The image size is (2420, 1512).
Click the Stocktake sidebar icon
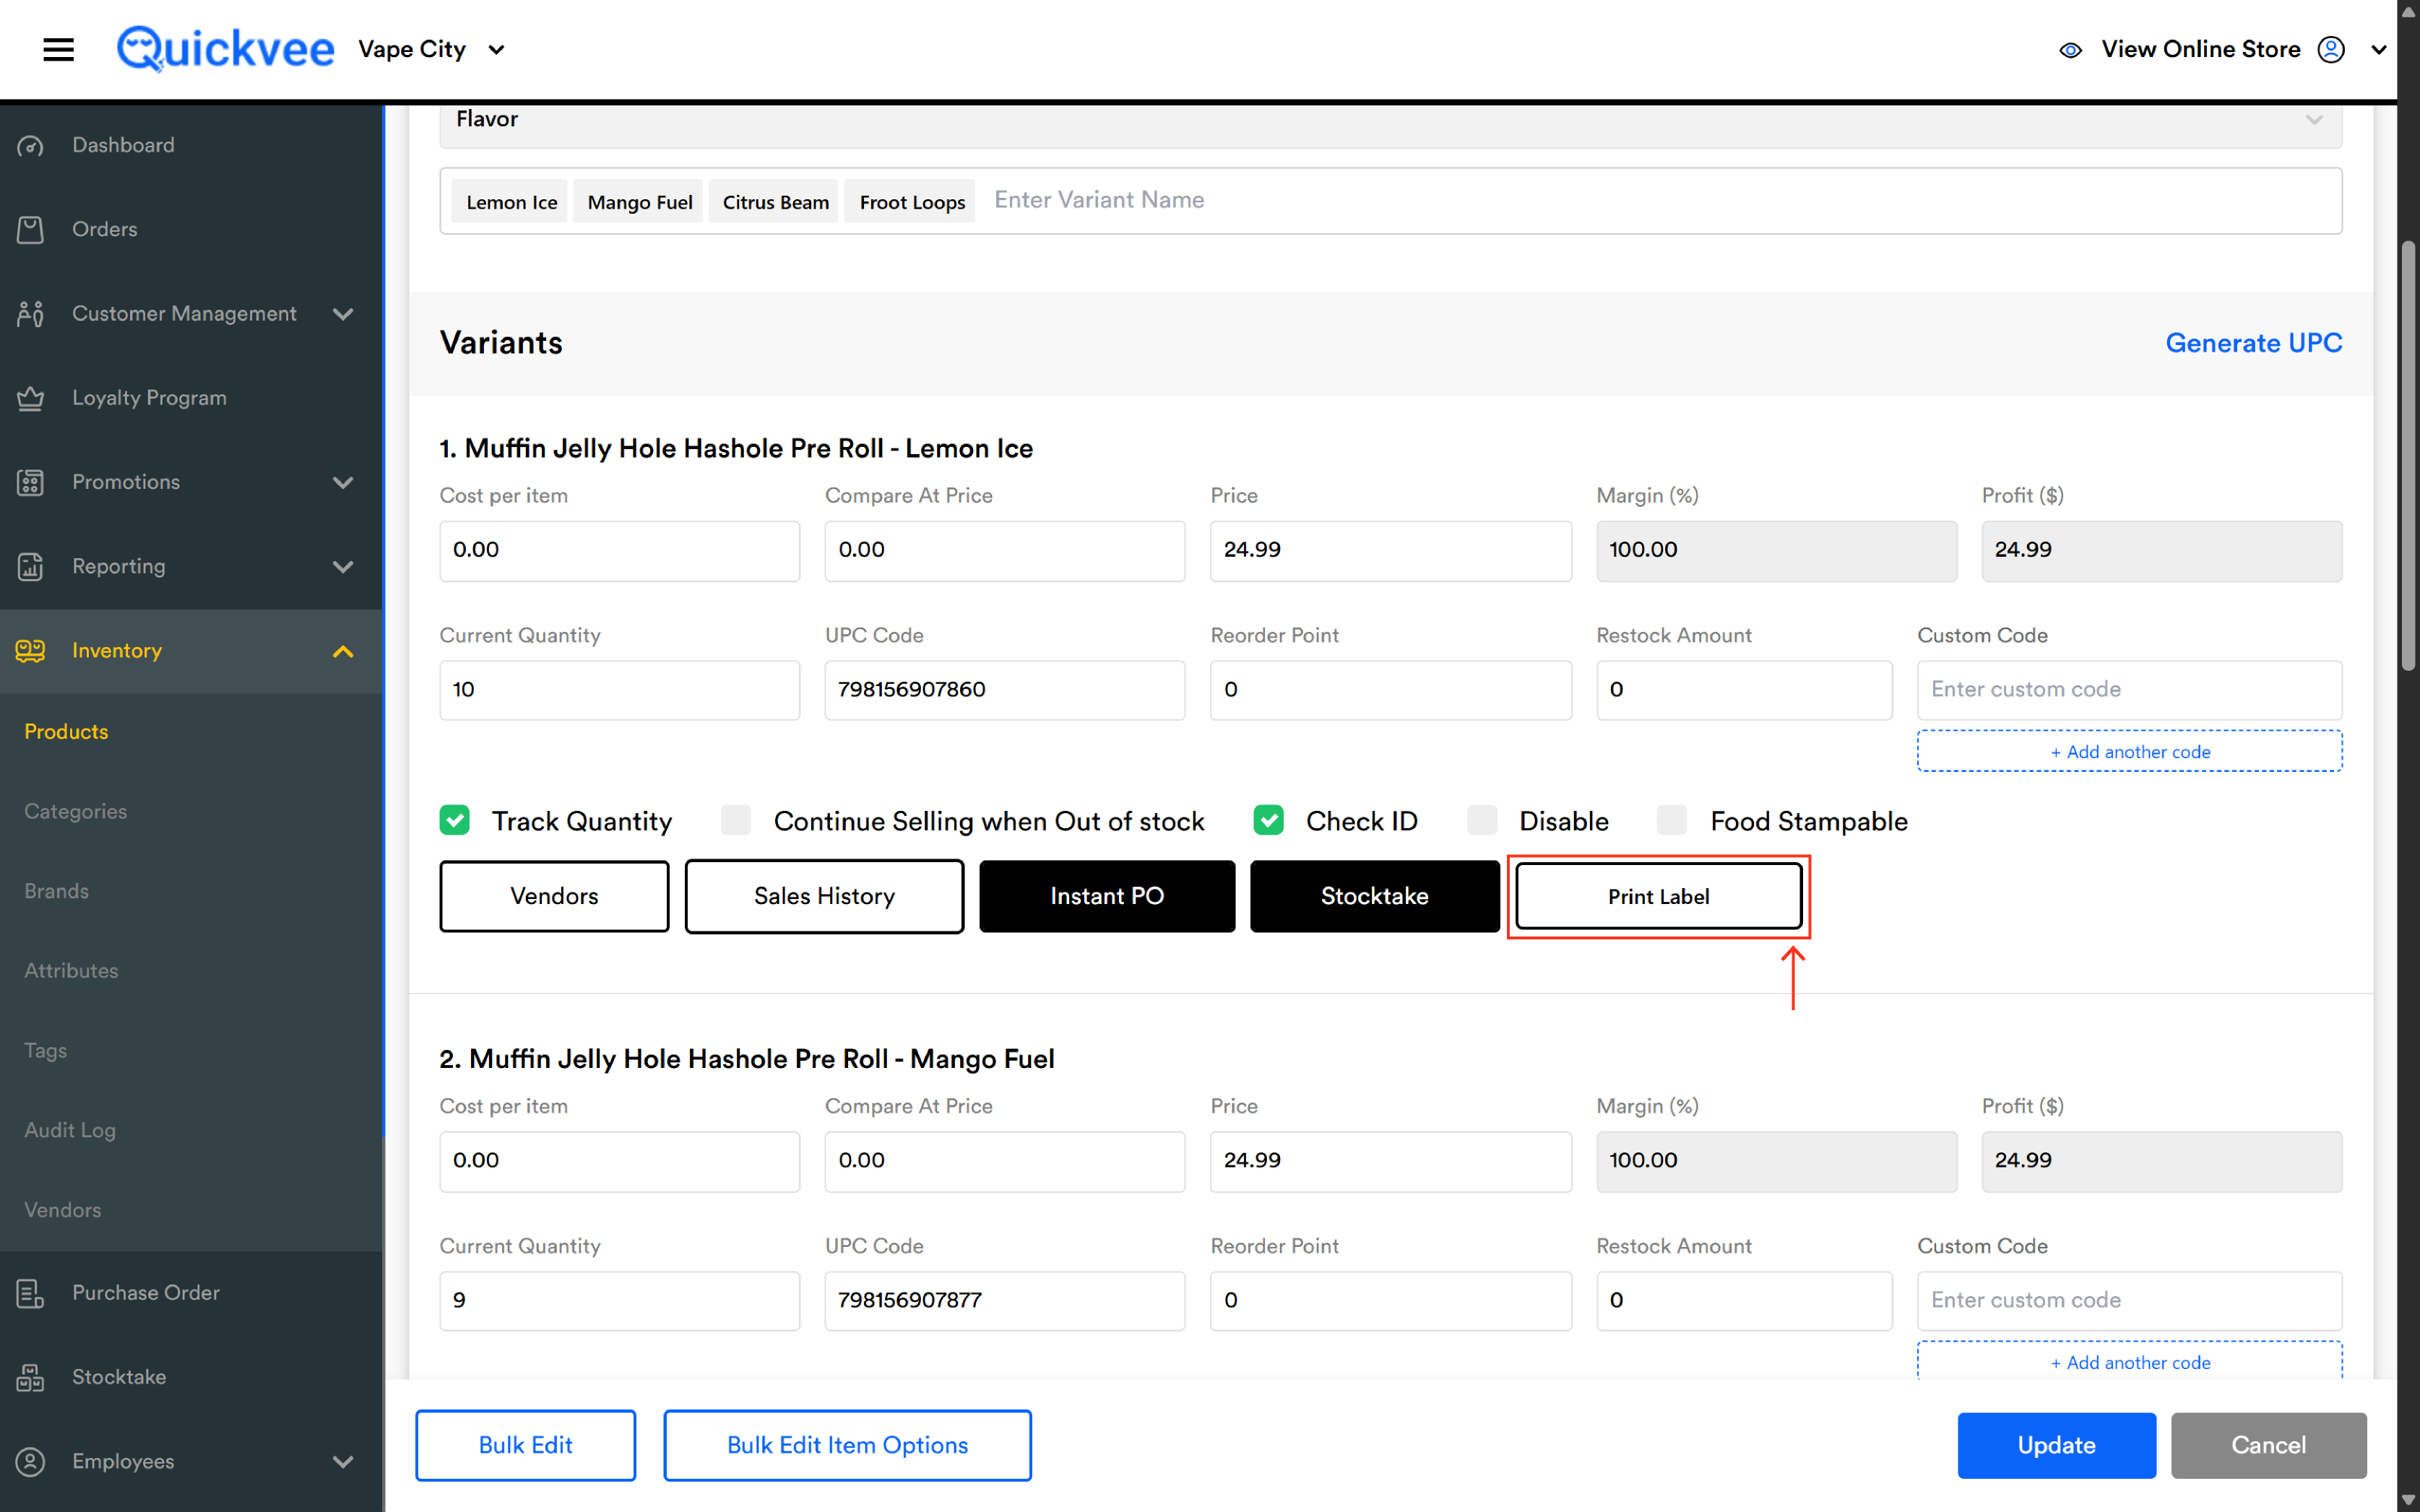[30, 1377]
